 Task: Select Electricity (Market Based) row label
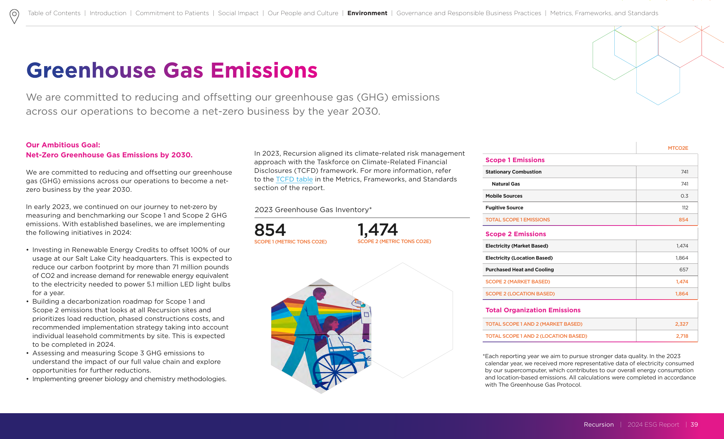pyautogui.click(x=516, y=246)
